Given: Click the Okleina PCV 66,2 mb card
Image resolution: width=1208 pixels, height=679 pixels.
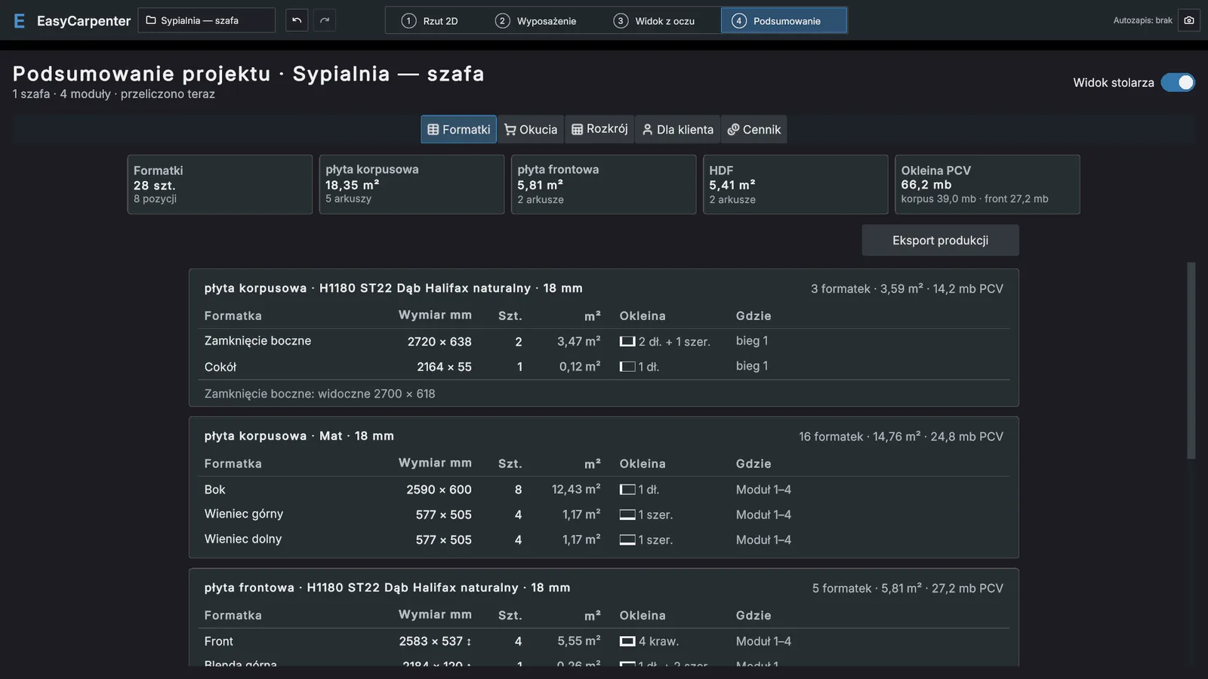Looking at the screenshot, I should [x=987, y=185].
